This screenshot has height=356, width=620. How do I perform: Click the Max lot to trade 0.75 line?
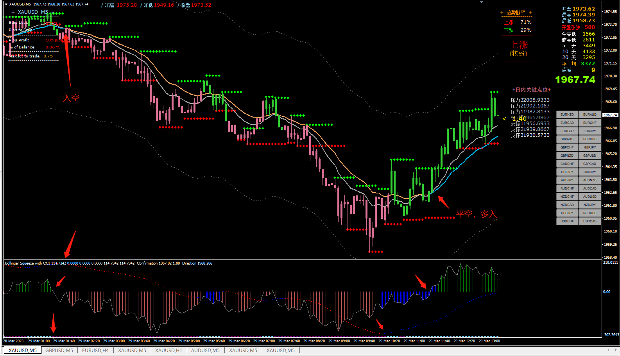point(31,56)
